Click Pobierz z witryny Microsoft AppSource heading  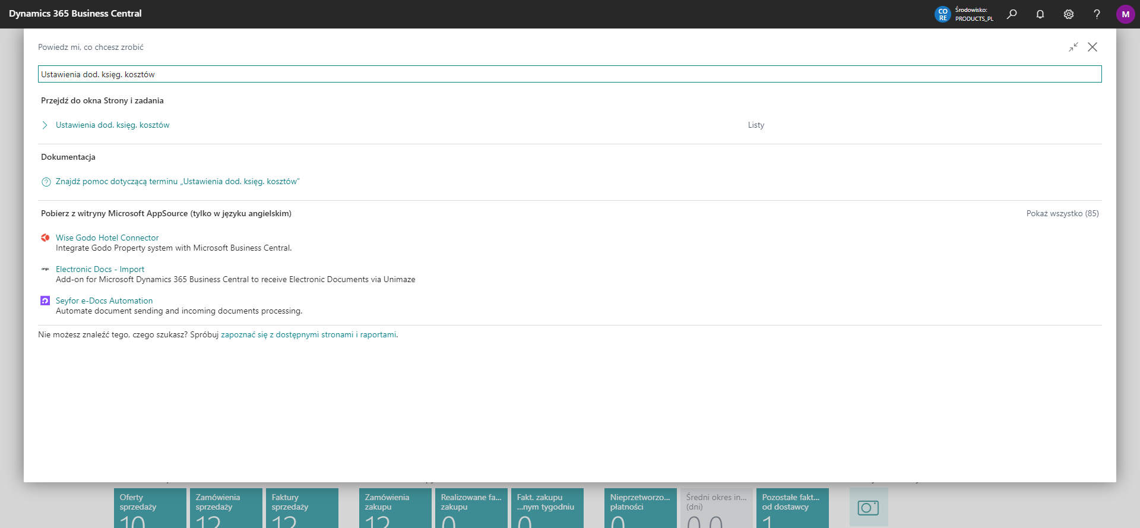[166, 214]
